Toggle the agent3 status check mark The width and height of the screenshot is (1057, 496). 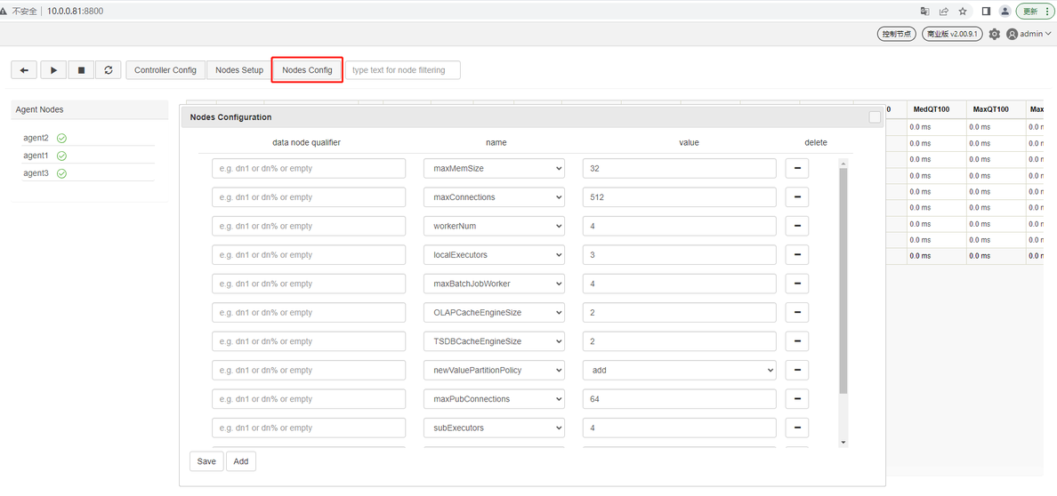click(x=61, y=173)
